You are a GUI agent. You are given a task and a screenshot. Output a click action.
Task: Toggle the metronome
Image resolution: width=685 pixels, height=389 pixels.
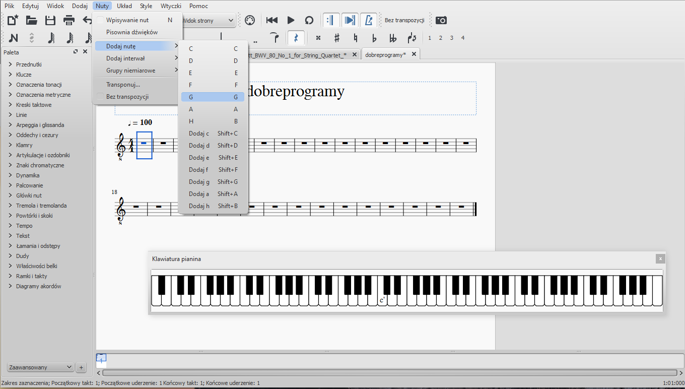[369, 20]
